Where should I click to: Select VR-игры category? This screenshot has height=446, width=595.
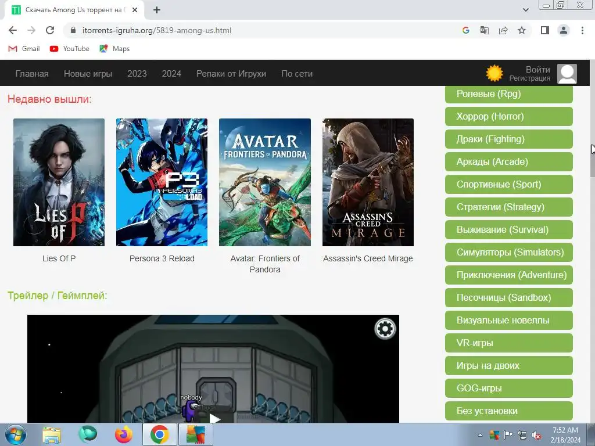tap(509, 343)
